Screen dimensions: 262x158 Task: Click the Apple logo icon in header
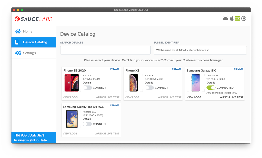pos(231,19)
